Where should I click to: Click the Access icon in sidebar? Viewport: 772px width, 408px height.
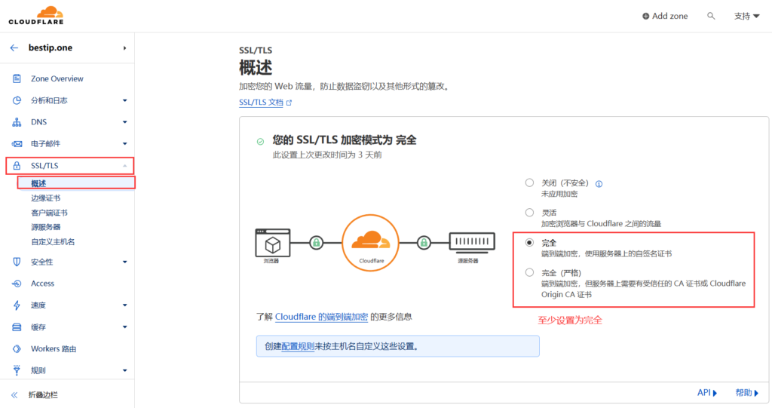(x=17, y=284)
